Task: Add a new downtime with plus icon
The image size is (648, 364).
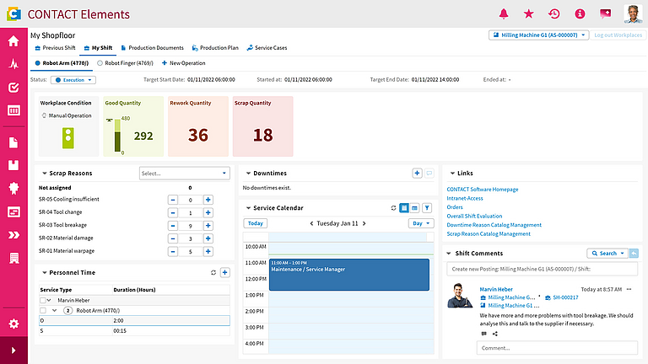Action: coord(417,174)
